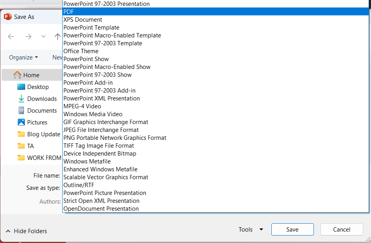The height and width of the screenshot is (243, 371).
Task: Go back using the left arrow
Action: 11,37
